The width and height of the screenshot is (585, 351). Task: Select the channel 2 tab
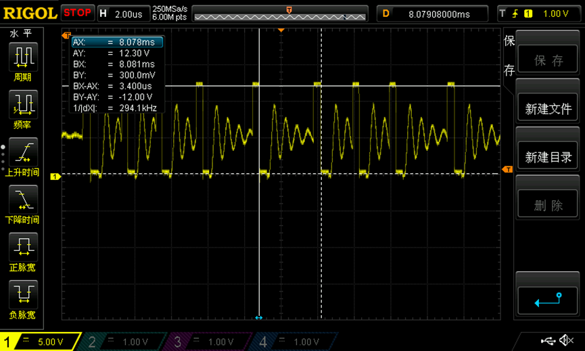pyautogui.click(x=121, y=342)
